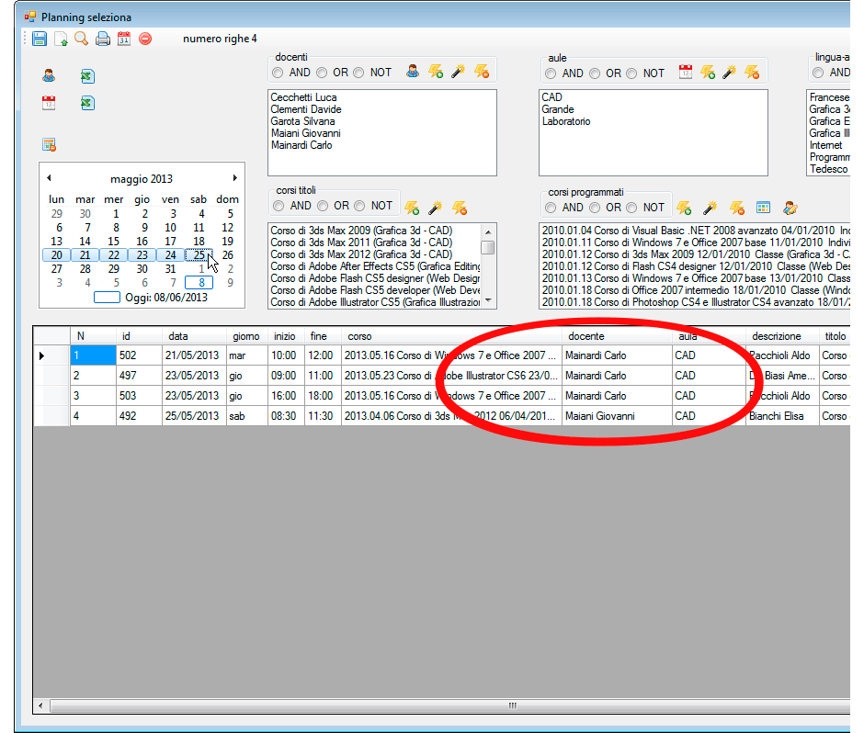The width and height of the screenshot is (864, 733).
Task: Click the teacher person icon beside the Excel icon
Action: 49,75
